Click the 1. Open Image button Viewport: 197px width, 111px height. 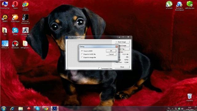pos(122,42)
